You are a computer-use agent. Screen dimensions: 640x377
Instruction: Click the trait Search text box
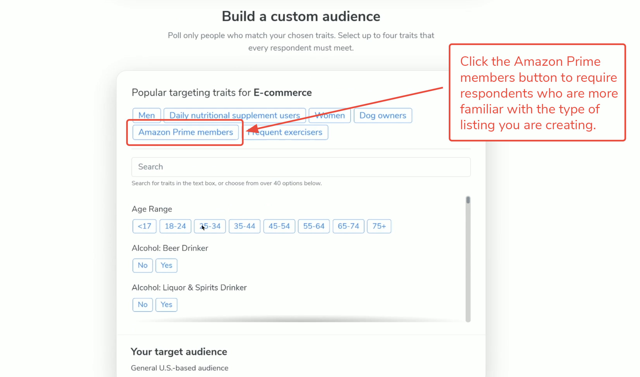coord(301,167)
